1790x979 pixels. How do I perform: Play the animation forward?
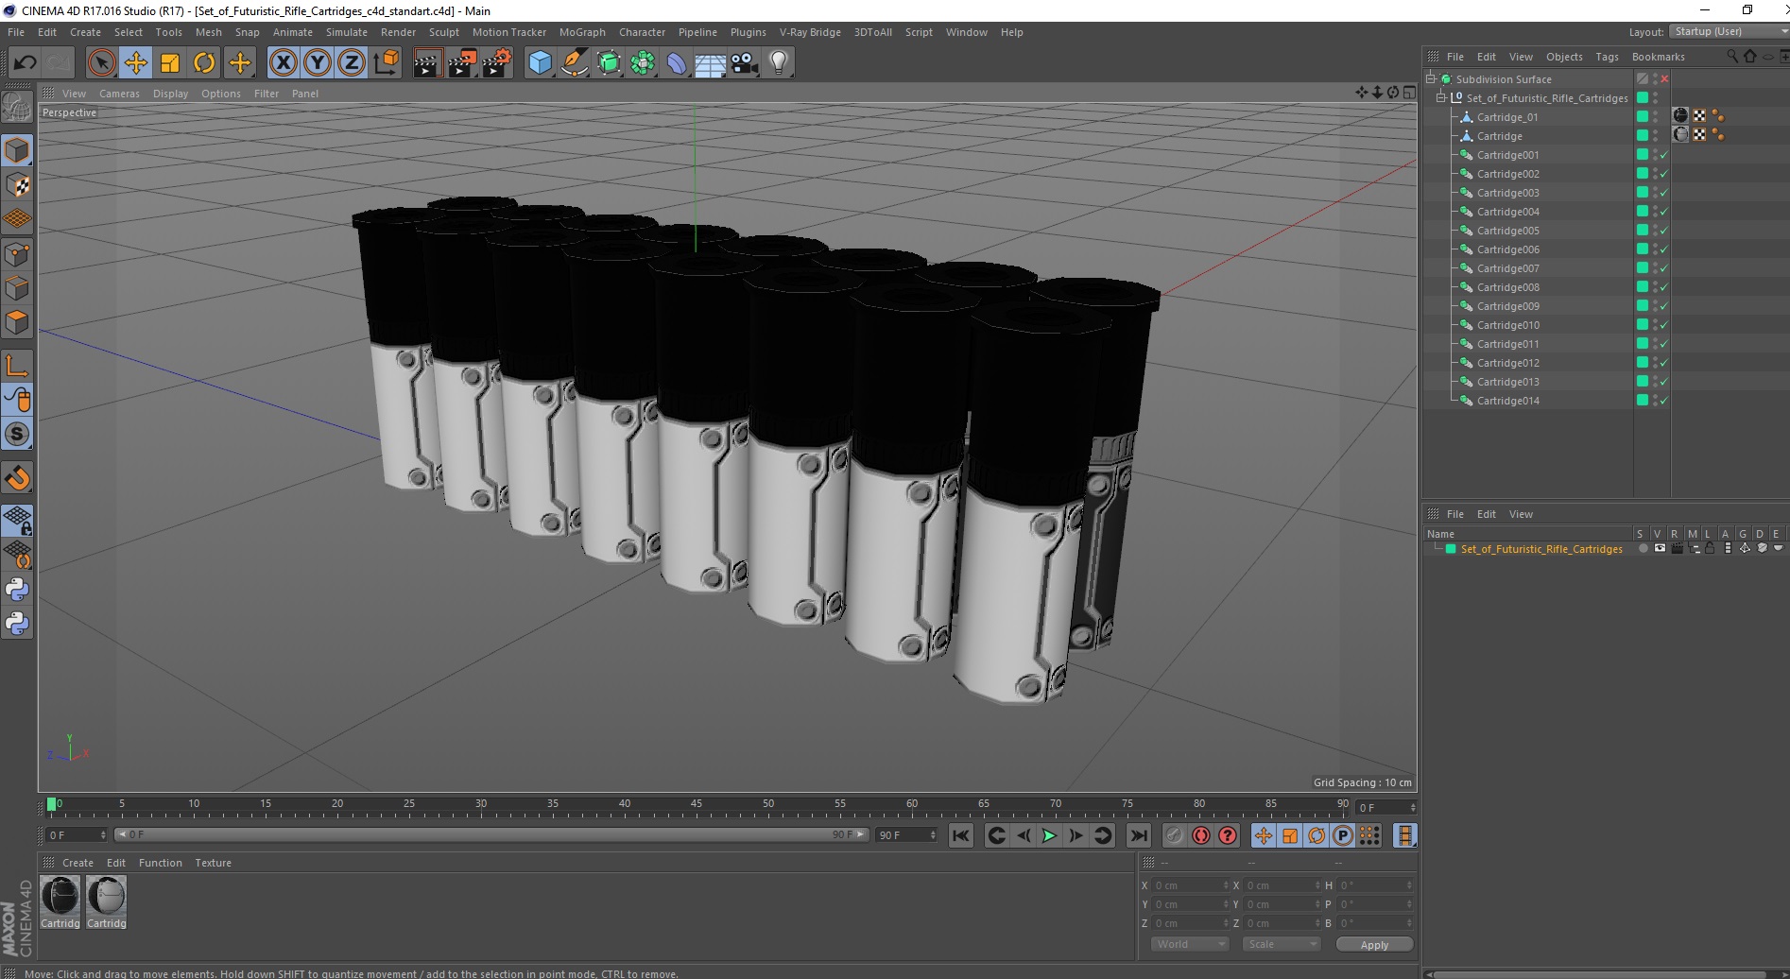pos(1049,835)
